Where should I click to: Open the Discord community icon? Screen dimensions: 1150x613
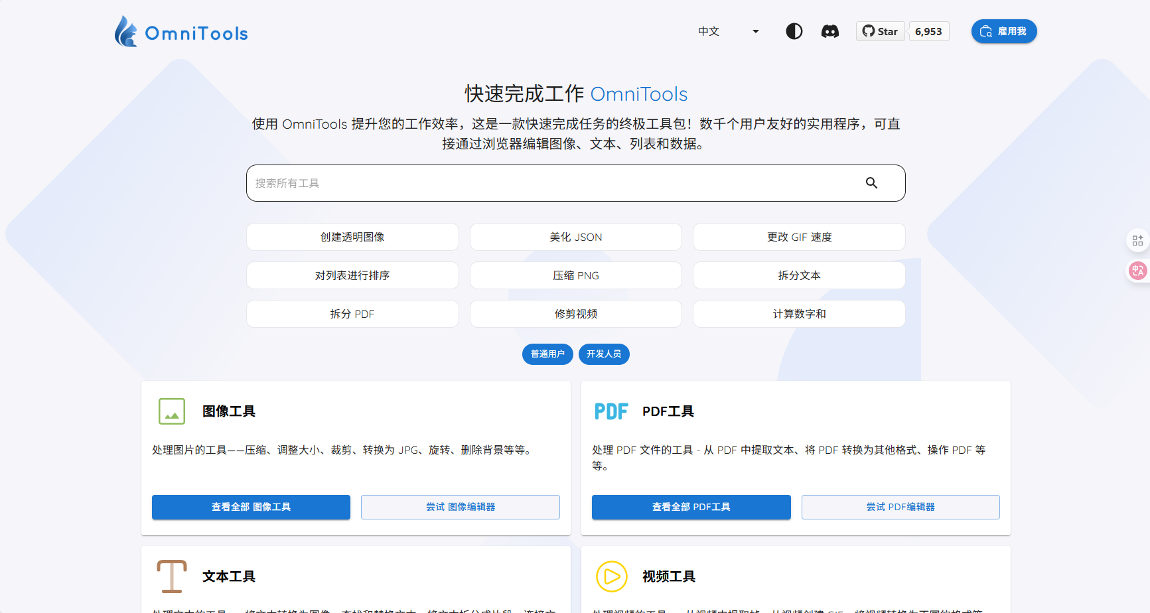[829, 31]
